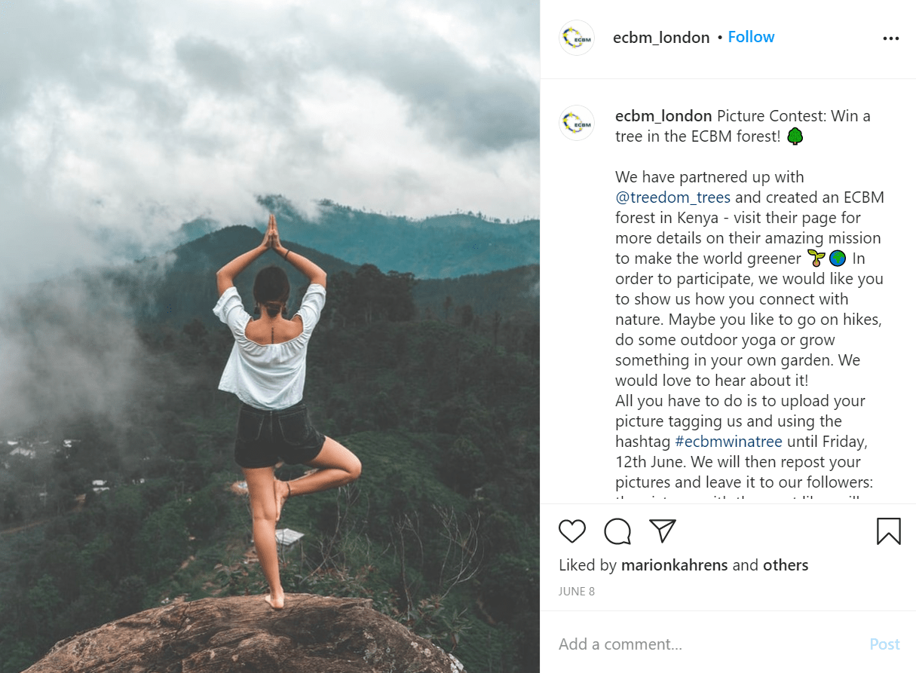Click the tree emoji in the caption
The width and height of the screenshot is (916, 673).
click(x=795, y=136)
